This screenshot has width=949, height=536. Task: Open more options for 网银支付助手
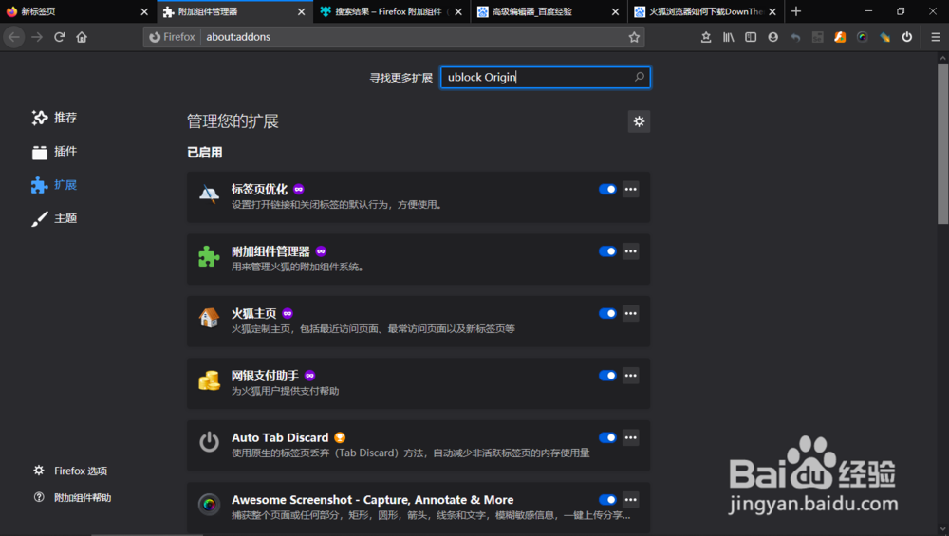631,376
